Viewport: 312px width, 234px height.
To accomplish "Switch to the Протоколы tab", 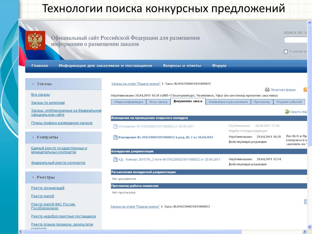I will [262, 102].
